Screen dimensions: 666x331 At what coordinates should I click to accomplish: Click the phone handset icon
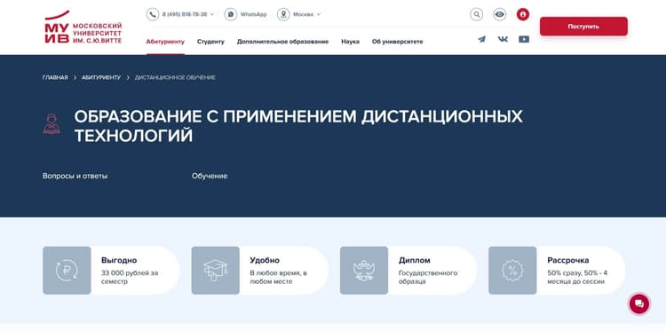[153, 14]
